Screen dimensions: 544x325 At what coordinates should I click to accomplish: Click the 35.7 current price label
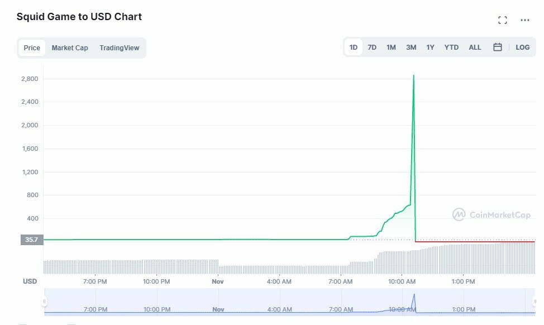32,240
